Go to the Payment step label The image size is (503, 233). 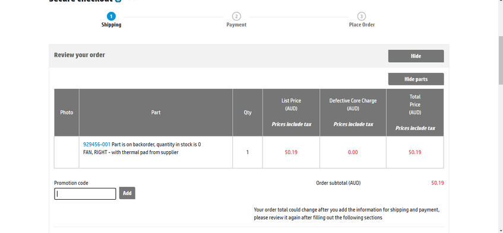tap(236, 25)
